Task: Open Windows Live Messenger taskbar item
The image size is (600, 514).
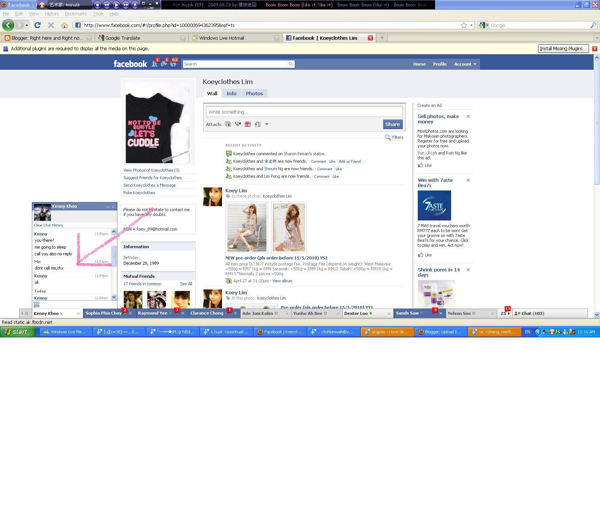Action: coord(66,332)
